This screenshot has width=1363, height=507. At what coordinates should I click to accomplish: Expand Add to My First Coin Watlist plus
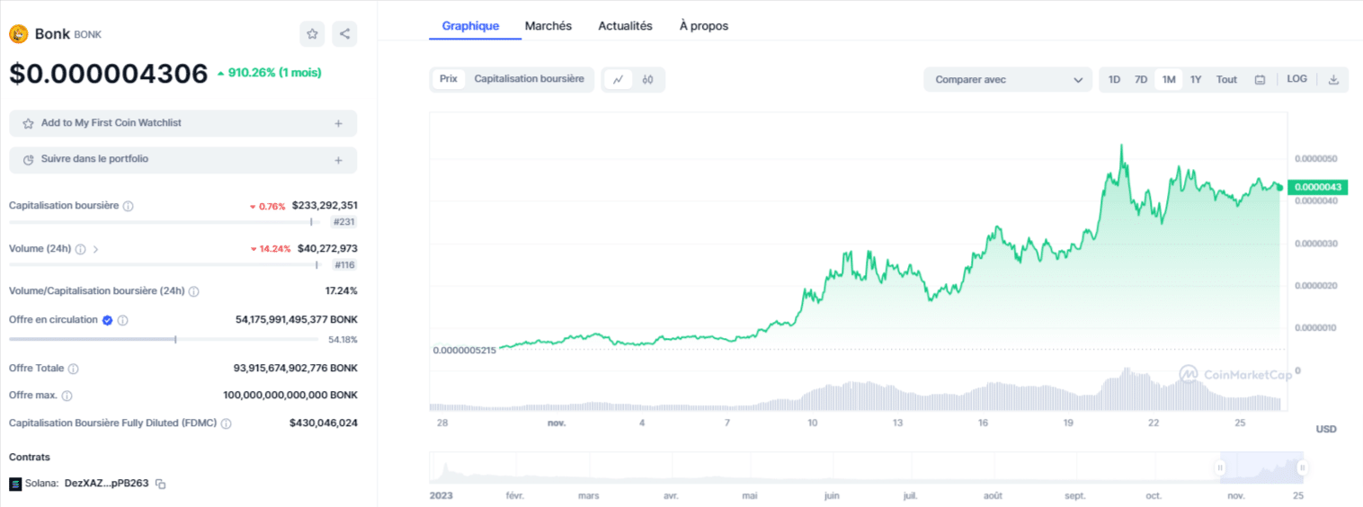(338, 123)
